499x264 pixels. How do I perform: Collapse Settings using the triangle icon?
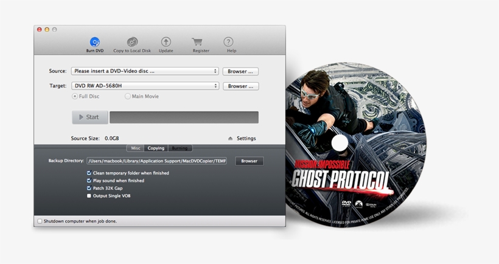[231, 138]
